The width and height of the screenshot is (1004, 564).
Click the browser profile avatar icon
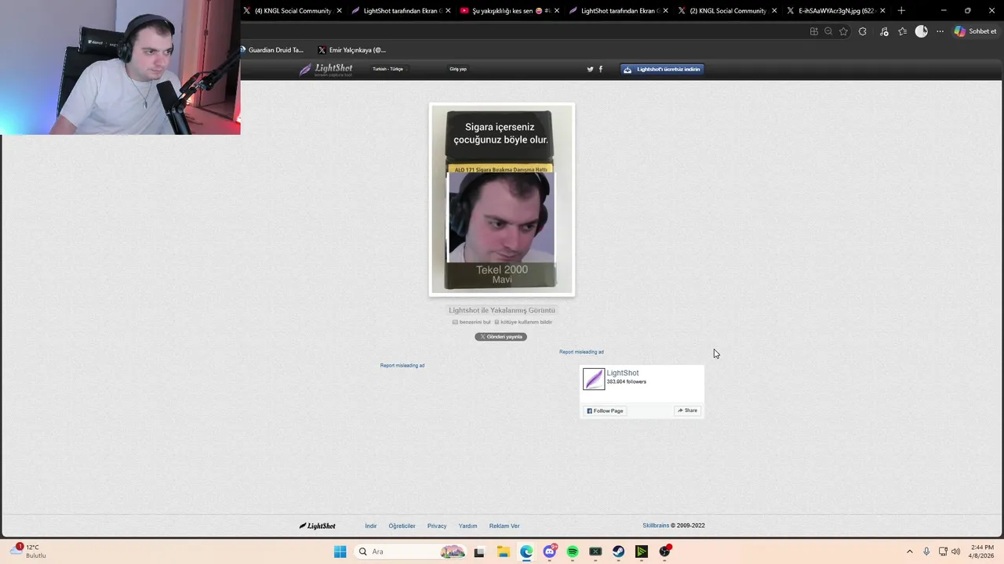coord(922,31)
